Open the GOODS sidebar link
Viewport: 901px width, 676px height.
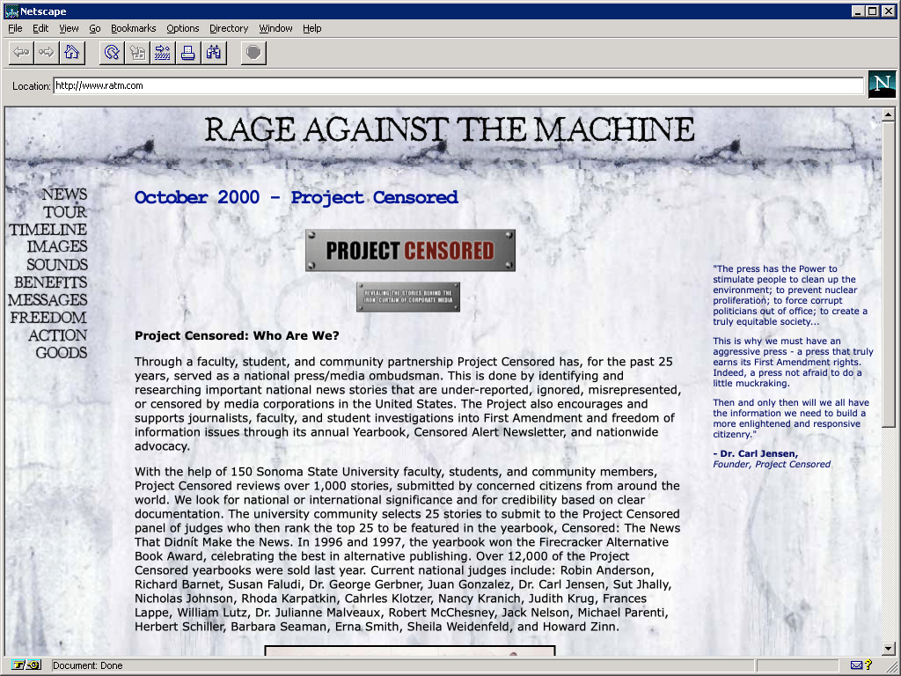click(x=62, y=353)
